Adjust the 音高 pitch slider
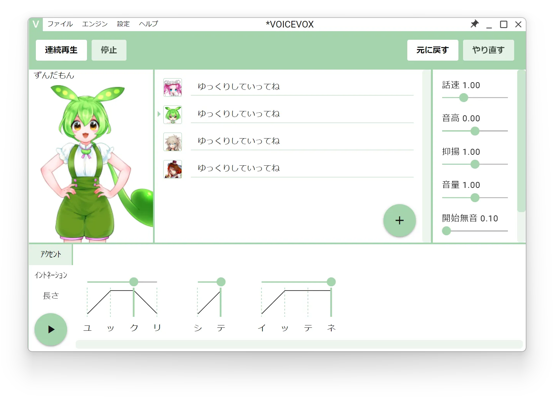 475,131
